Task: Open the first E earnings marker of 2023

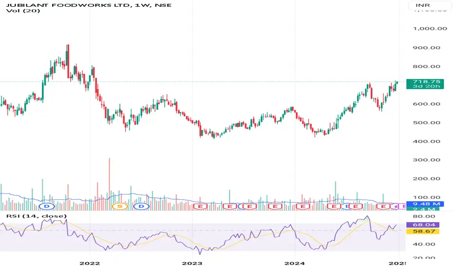Action: (x=200, y=207)
